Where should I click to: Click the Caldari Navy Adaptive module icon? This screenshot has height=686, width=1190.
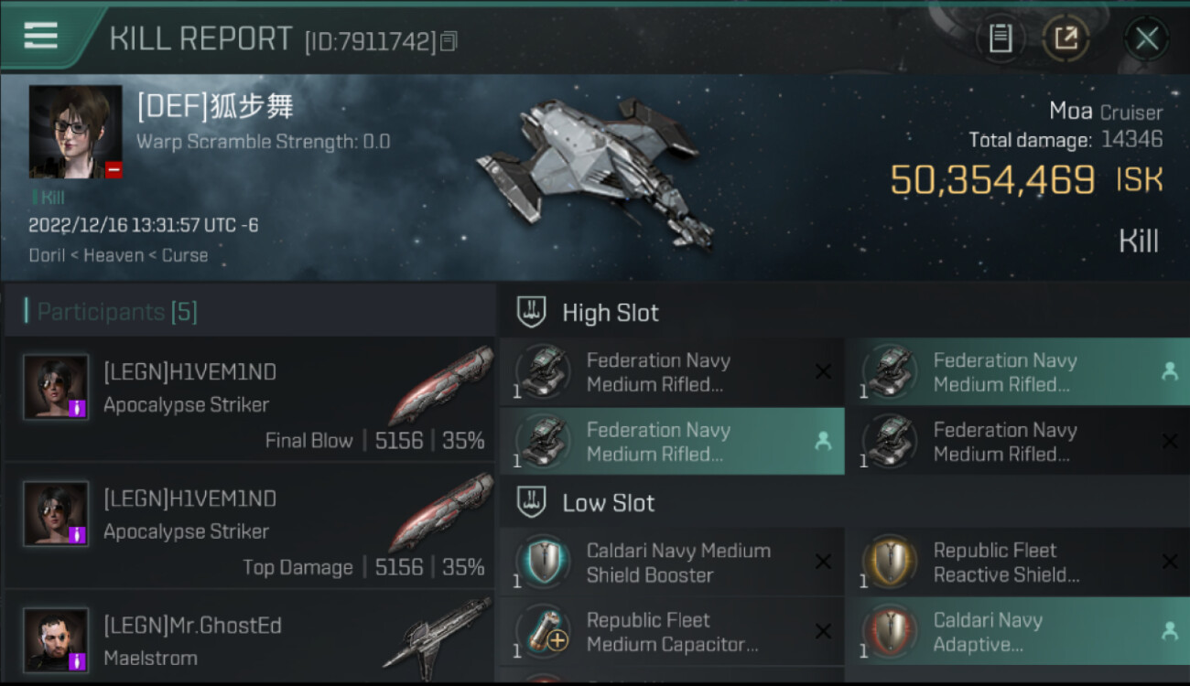(891, 632)
